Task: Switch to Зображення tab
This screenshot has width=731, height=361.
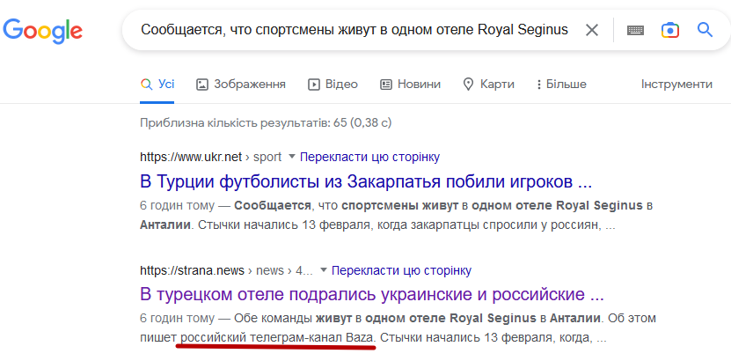Action: [x=241, y=85]
